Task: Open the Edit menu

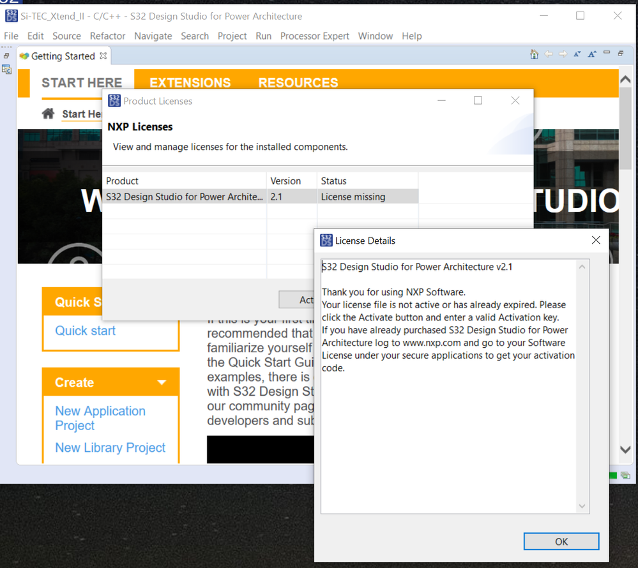Action: (x=35, y=36)
